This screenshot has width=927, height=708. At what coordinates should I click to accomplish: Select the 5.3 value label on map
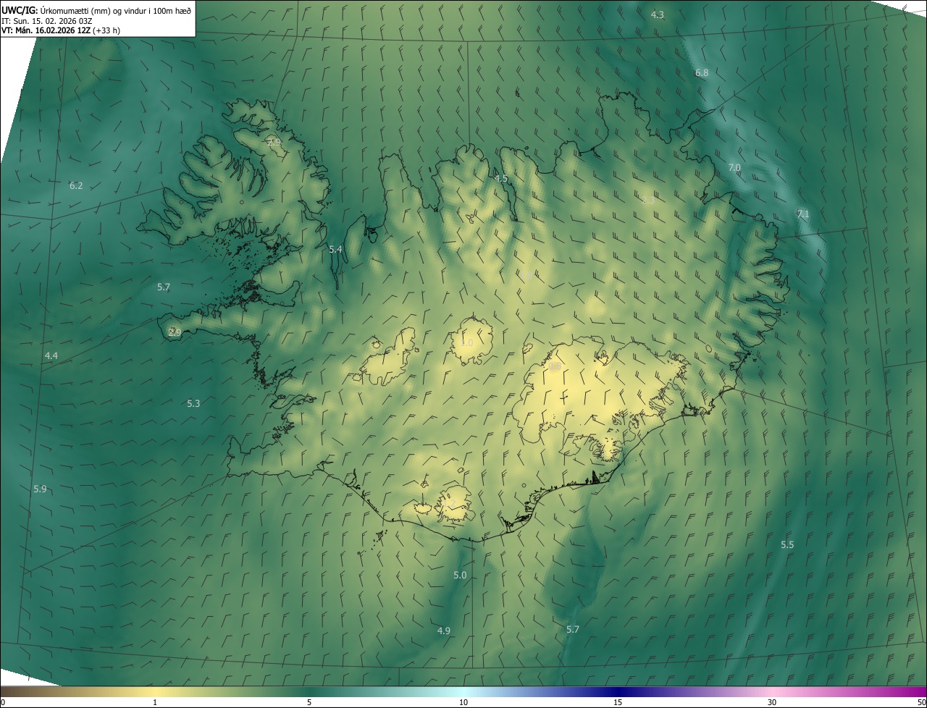click(x=193, y=403)
